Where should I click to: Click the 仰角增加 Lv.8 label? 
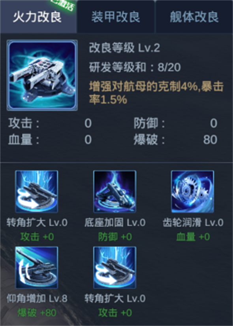click(x=37, y=299)
